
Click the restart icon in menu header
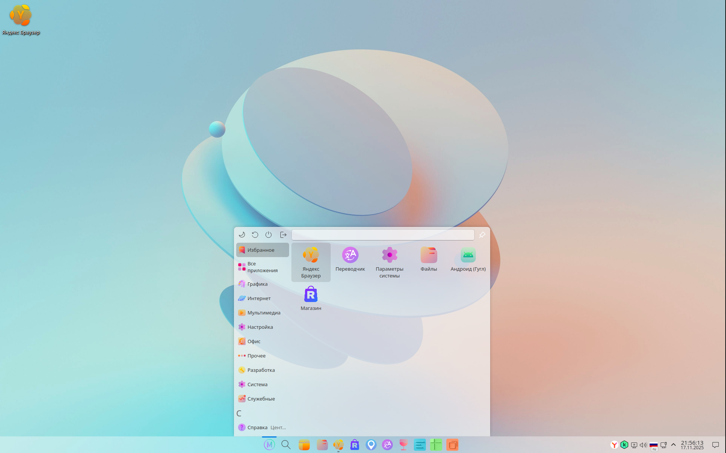pyautogui.click(x=255, y=235)
